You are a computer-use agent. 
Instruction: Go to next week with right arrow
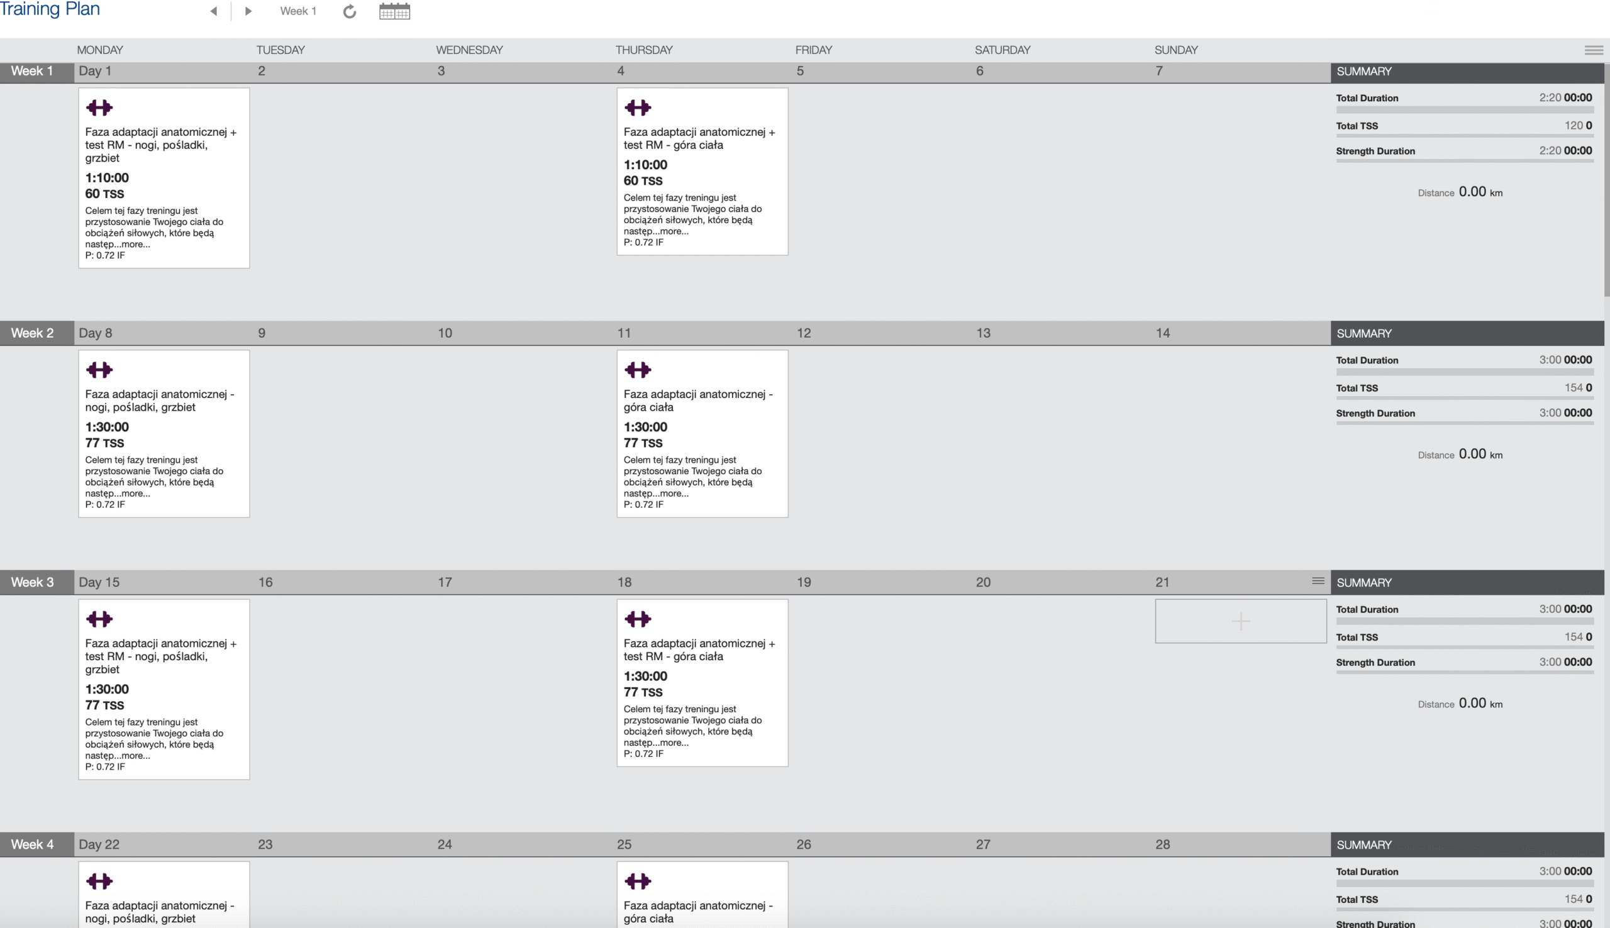tap(248, 11)
